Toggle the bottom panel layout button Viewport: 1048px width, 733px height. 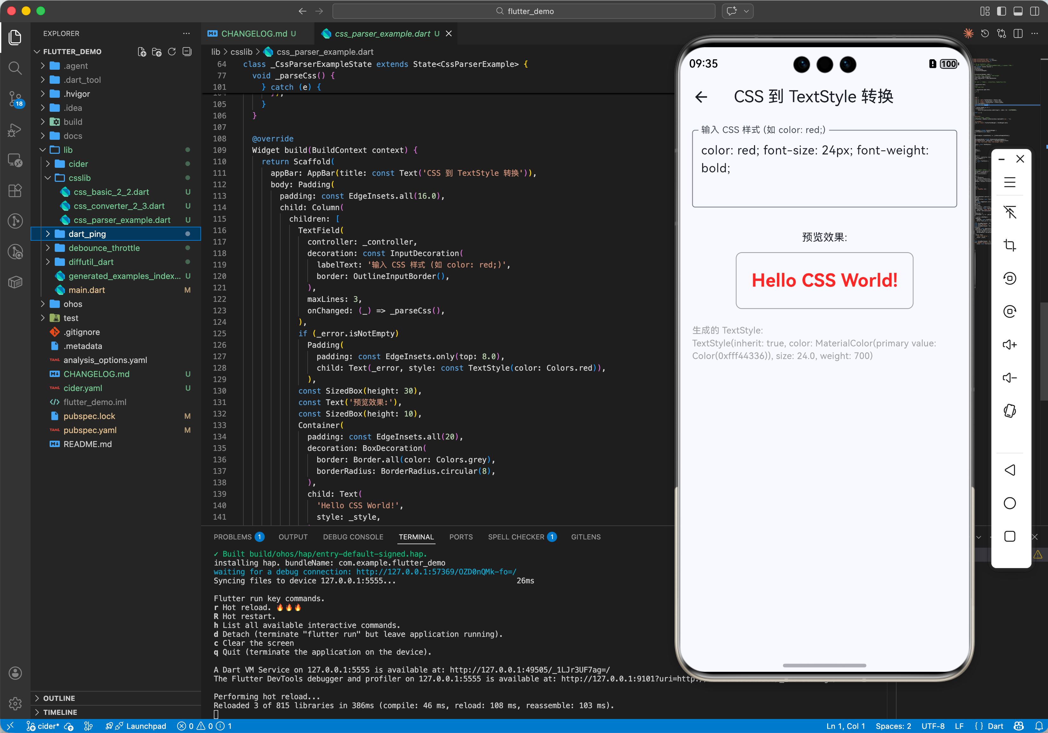[1017, 11]
